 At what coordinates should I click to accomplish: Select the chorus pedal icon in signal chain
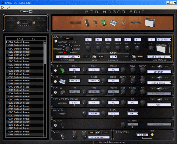coord(113,23)
